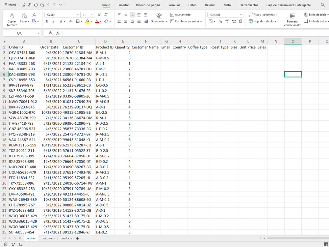Click the thousands separator 000 icon
Image resolution: width=329 pixels, height=247 pixels.
point(227,21)
